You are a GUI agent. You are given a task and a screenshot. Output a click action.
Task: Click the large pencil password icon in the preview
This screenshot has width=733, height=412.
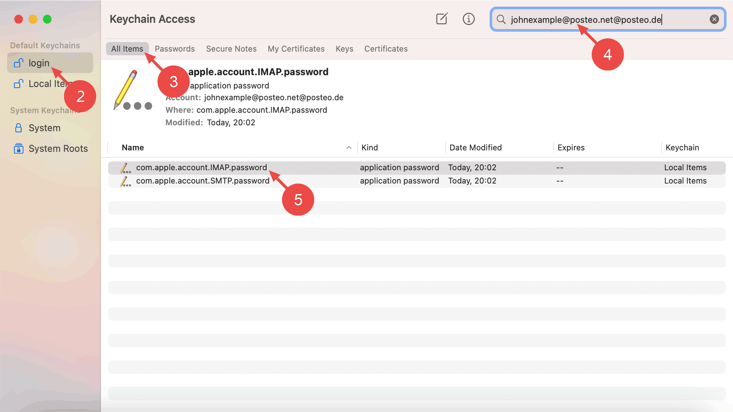pos(131,91)
